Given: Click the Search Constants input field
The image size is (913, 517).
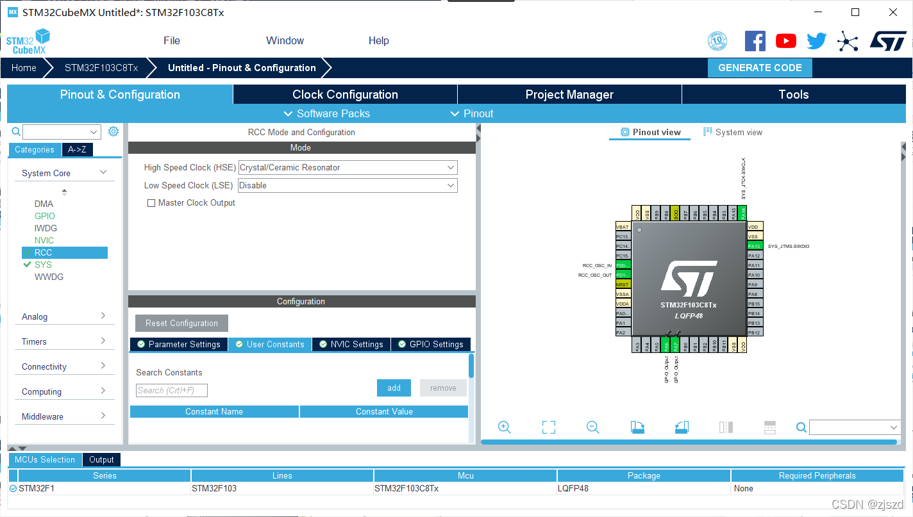Looking at the screenshot, I should click(172, 390).
